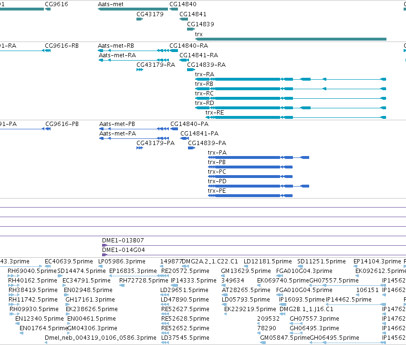Click the AT28265.5prime EST label
This screenshot has width=406, height=345.
point(246,290)
